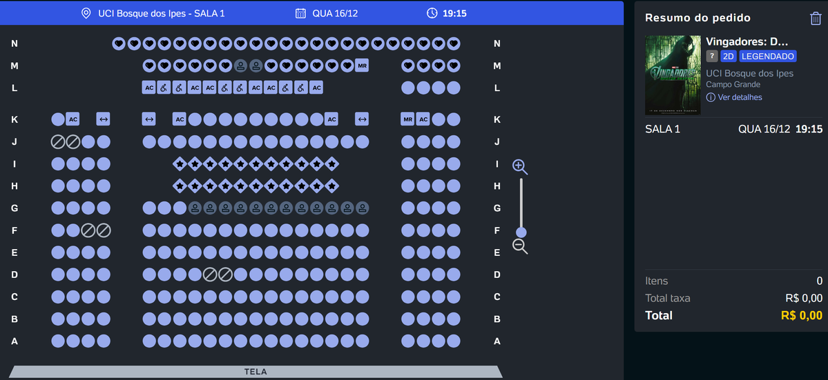Screen dimensions: 828x380
Task: Click the LEGENDADO badge
Action: coord(768,57)
